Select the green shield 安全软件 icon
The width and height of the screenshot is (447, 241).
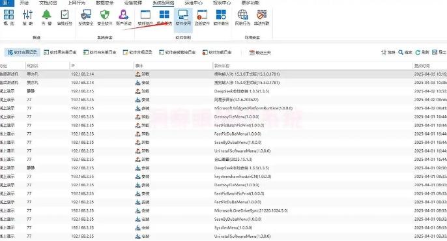pyautogui.click(x=105, y=18)
